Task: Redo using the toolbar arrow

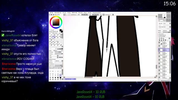Action: point(66,15)
